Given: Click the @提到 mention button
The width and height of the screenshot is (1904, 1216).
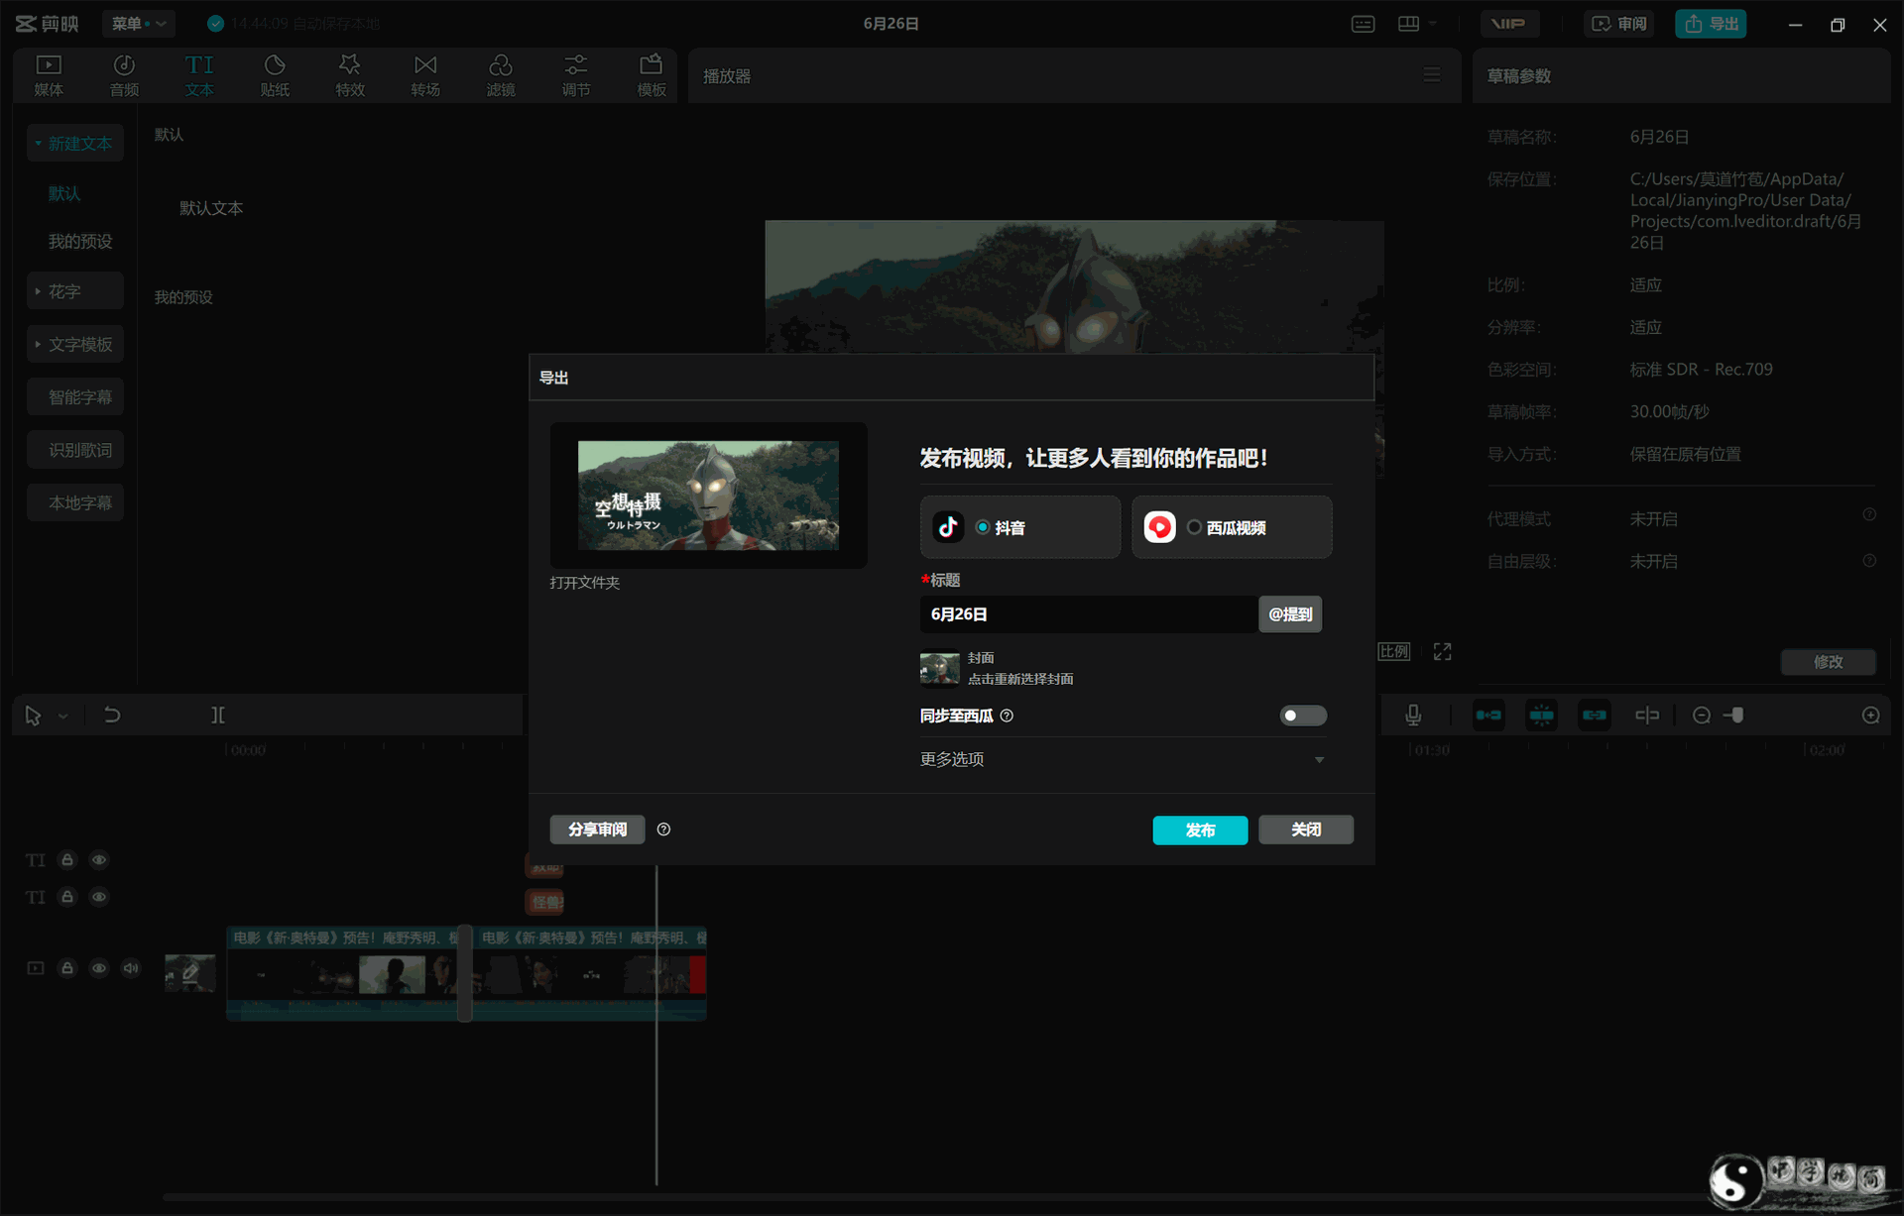Looking at the screenshot, I should (x=1290, y=614).
